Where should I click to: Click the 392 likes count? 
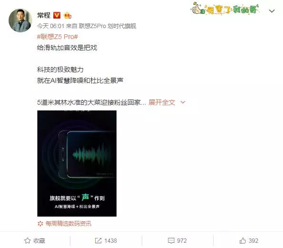click(x=254, y=240)
